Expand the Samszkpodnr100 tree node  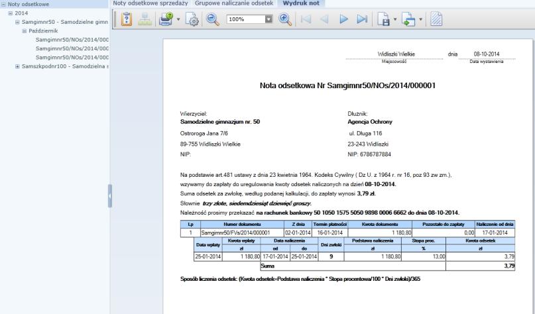(x=17, y=66)
